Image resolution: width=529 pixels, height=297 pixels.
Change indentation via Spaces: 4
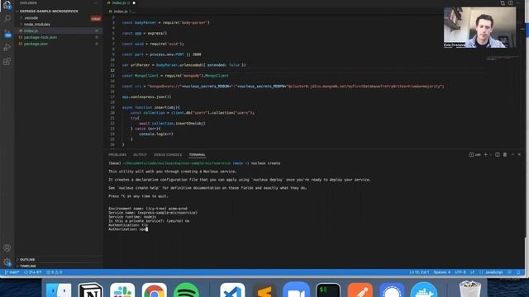[x=441, y=272]
